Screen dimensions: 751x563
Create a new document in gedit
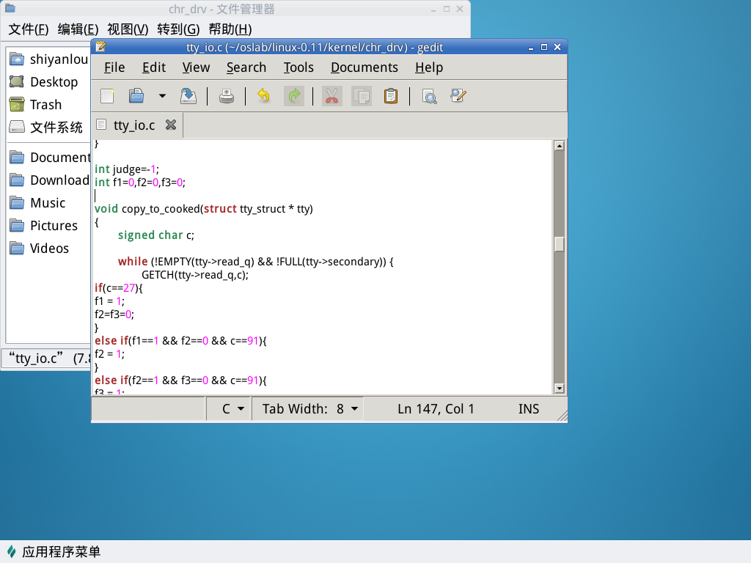pyautogui.click(x=108, y=96)
